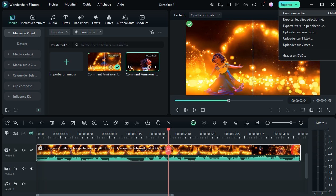Click the stop button in the player
Image resolution: width=336 pixels, height=196 pixels.
(x=203, y=110)
